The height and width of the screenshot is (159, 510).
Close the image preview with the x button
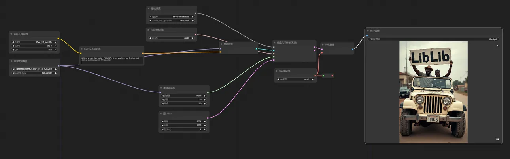click(x=498, y=46)
